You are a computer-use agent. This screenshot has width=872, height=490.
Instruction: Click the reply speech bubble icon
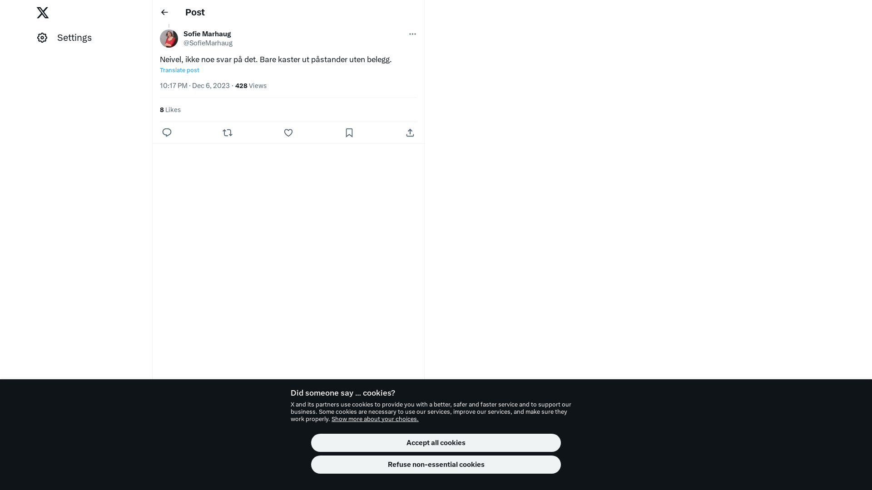point(167,132)
